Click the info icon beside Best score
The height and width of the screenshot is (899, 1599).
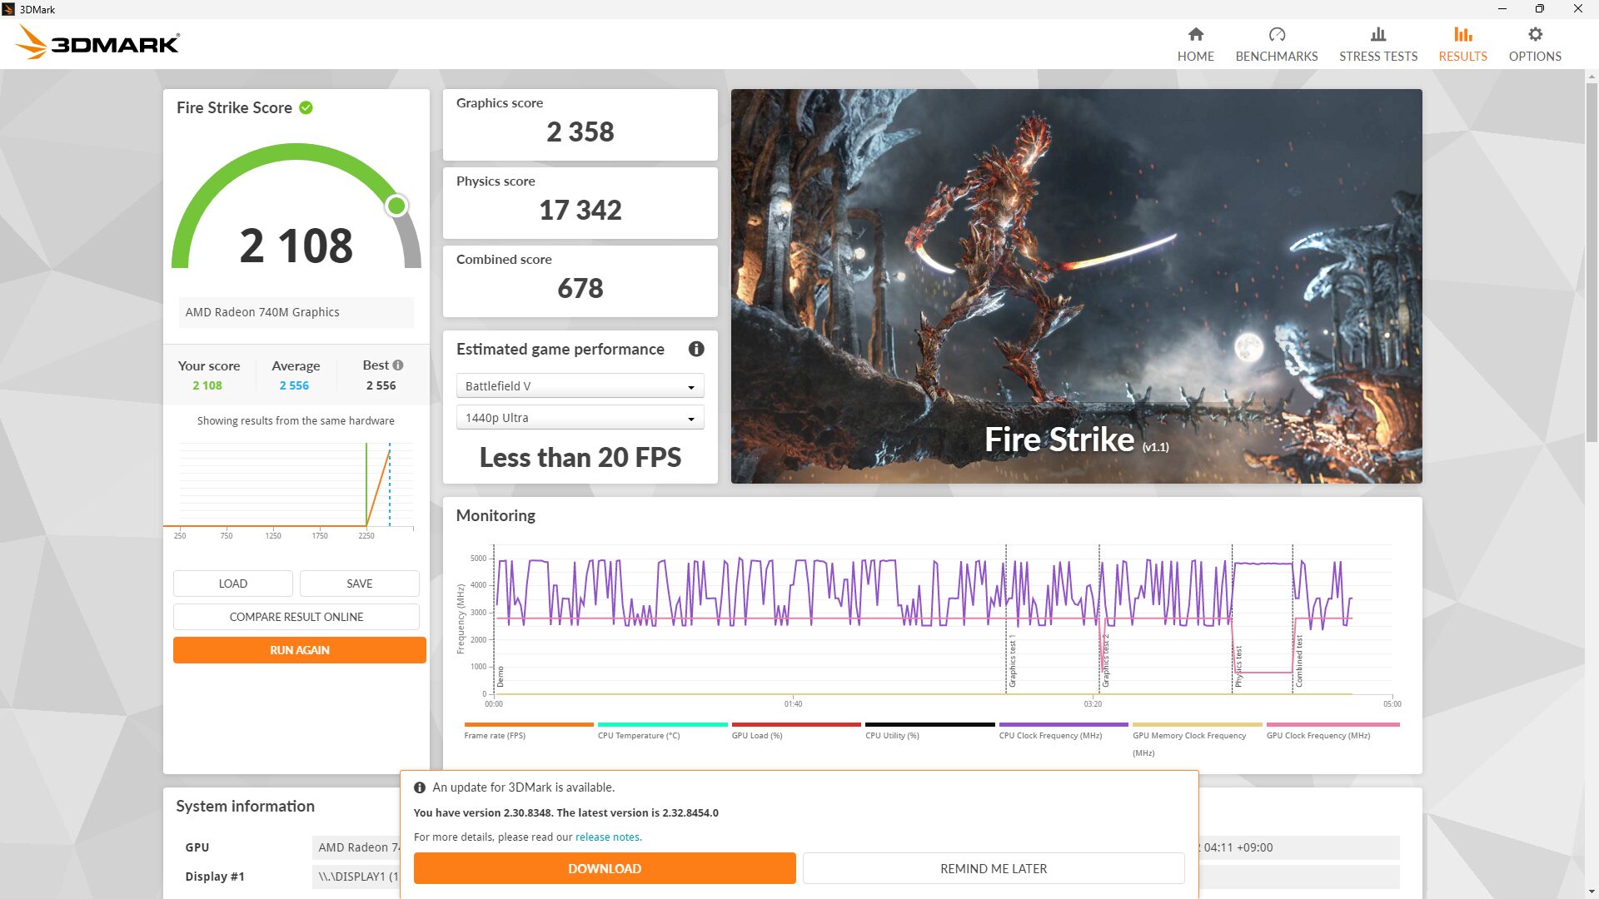click(x=397, y=365)
